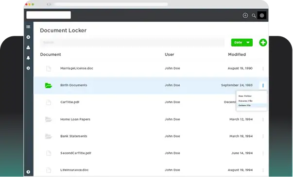Click the white logo box in top bar
293x177 pixels.
tap(49, 15)
